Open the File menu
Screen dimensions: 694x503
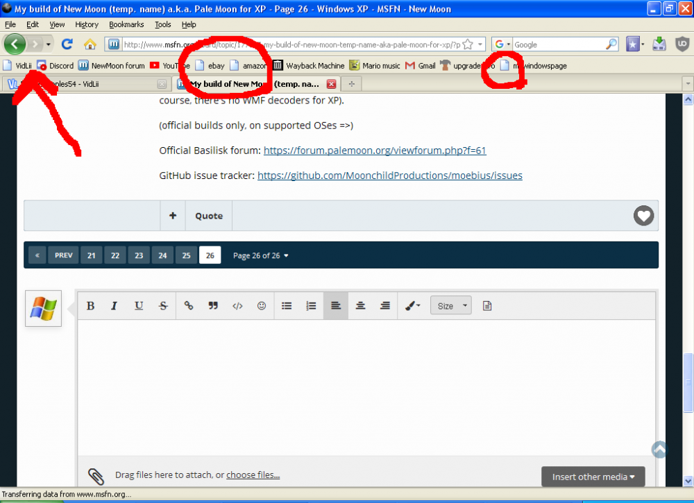pyautogui.click(x=10, y=24)
